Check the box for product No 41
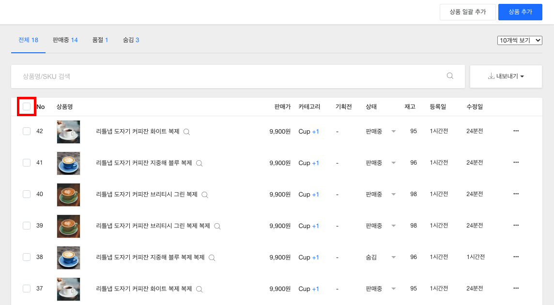Screen dimensions: 554x305 (27, 163)
